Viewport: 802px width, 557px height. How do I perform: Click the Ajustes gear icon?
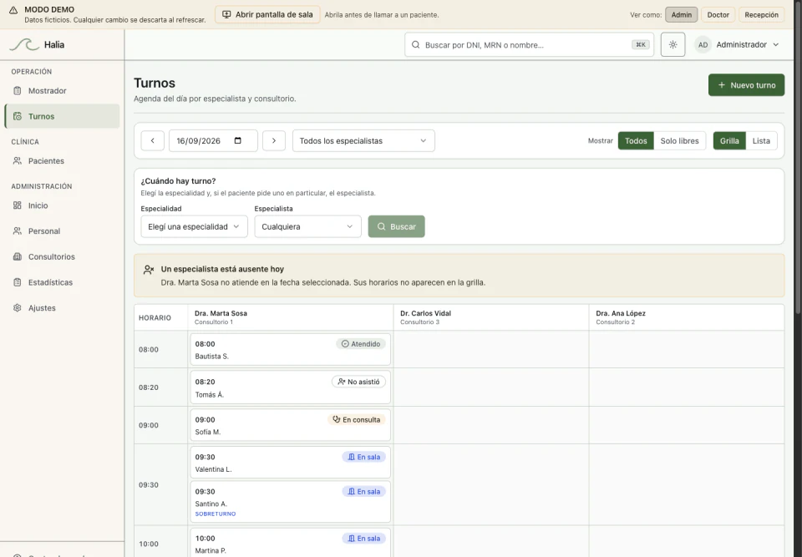(x=18, y=307)
